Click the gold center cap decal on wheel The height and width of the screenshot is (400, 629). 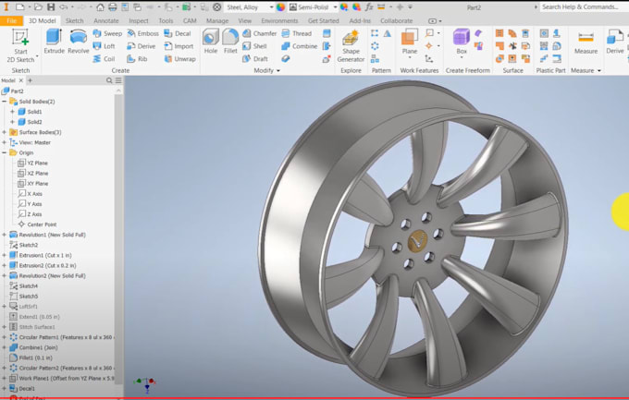(417, 241)
